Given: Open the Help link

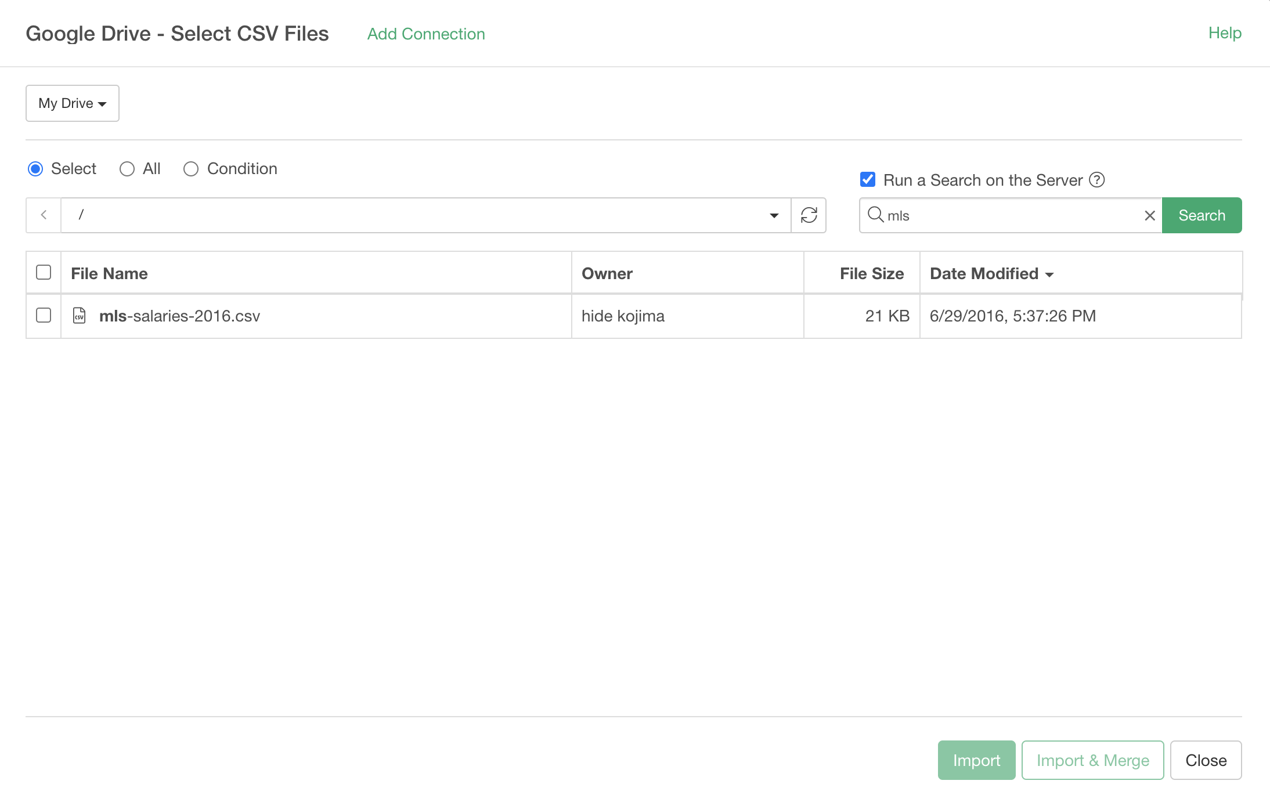Looking at the screenshot, I should click(x=1224, y=33).
